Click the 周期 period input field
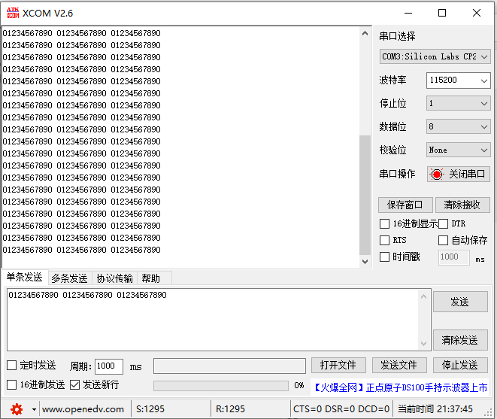Image resolution: width=497 pixels, height=419 pixels. tap(109, 366)
